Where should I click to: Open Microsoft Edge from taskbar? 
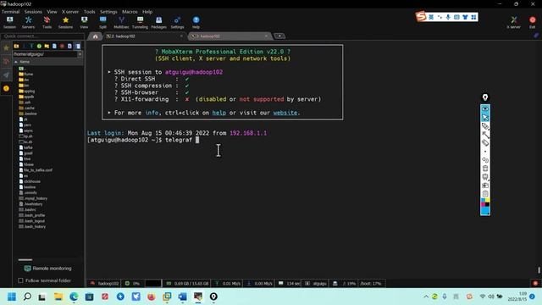tap(74, 297)
